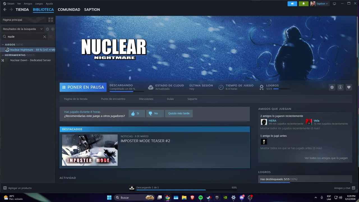The width and height of the screenshot is (359, 202).
Task: Open Discusiones tab
Action: (x=146, y=99)
